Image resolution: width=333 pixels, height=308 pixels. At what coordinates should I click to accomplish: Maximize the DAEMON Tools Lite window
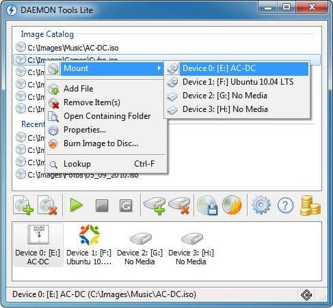pyautogui.click(x=286, y=8)
